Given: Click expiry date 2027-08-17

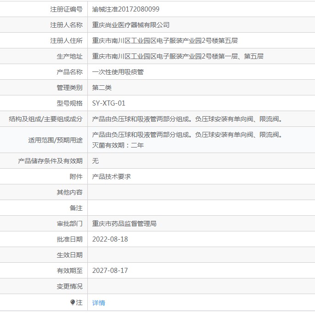Looking at the screenshot, I should point(110,271).
